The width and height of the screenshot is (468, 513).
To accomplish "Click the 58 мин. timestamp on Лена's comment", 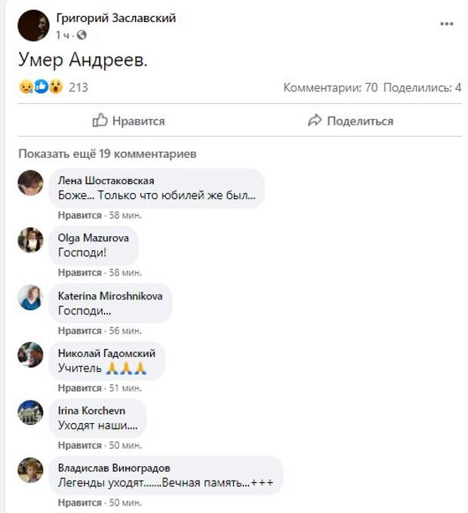I will [x=125, y=215].
